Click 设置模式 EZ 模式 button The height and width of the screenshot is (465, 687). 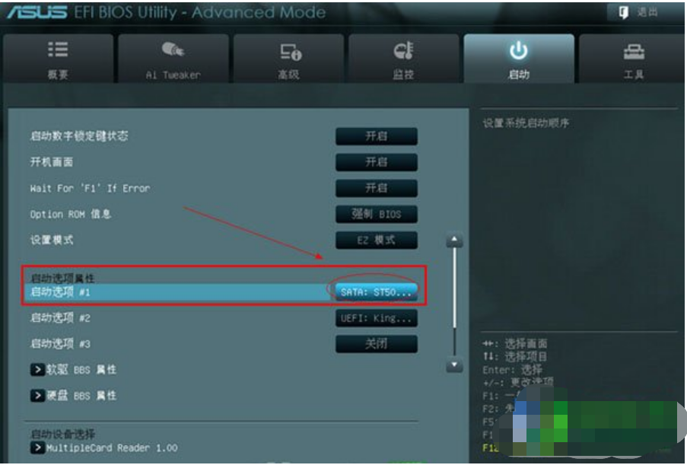click(377, 240)
